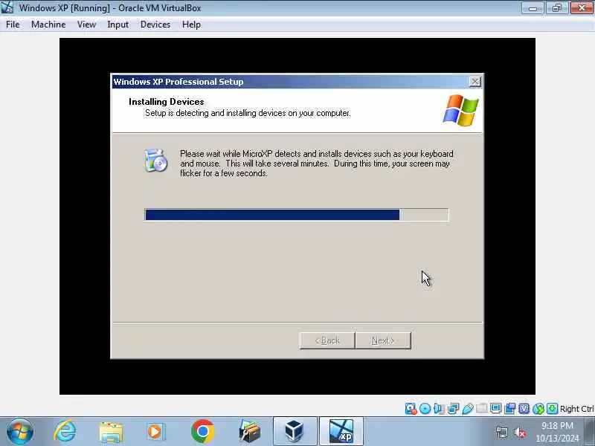
Task: Switch to VirtualBox Manager taskbar button
Action: click(x=295, y=431)
